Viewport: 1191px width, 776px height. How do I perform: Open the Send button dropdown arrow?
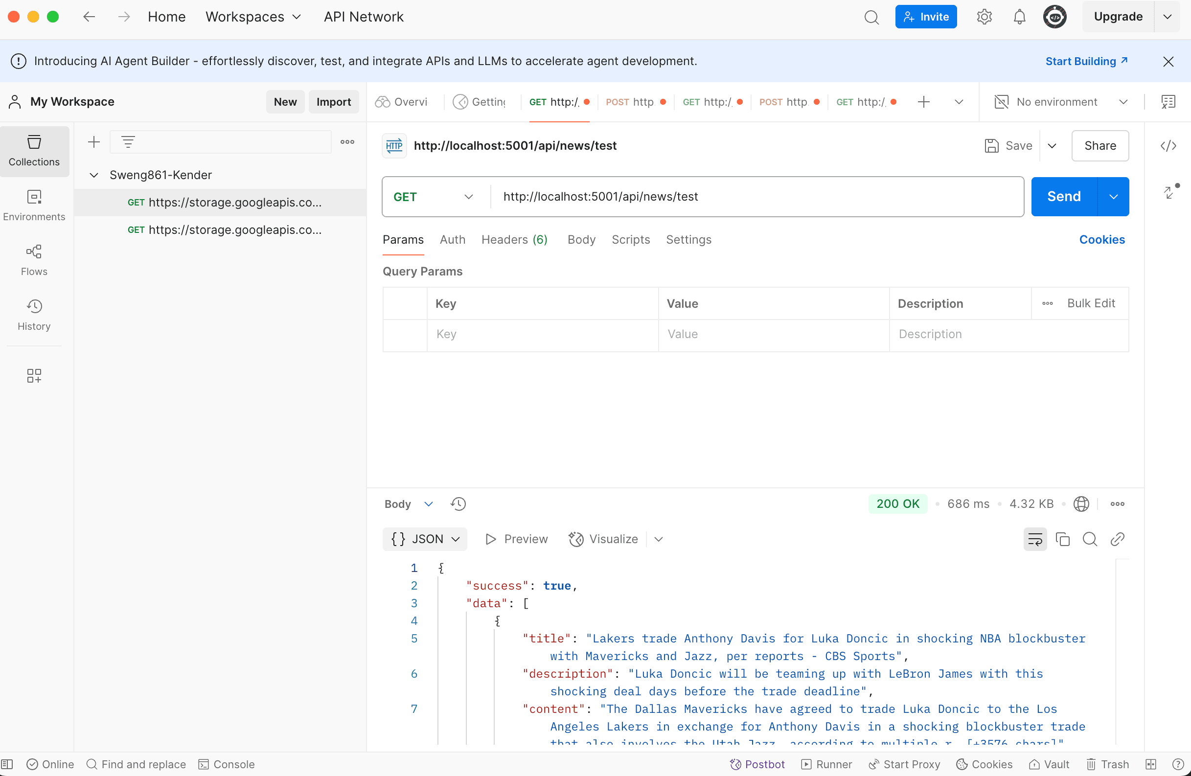point(1113,197)
